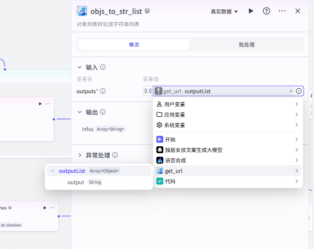Viewport: 314px width, 249px height.
Task: Click the info icon next to 输入
Action: (x=103, y=67)
